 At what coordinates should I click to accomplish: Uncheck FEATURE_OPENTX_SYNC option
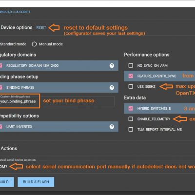(x=131, y=76)
